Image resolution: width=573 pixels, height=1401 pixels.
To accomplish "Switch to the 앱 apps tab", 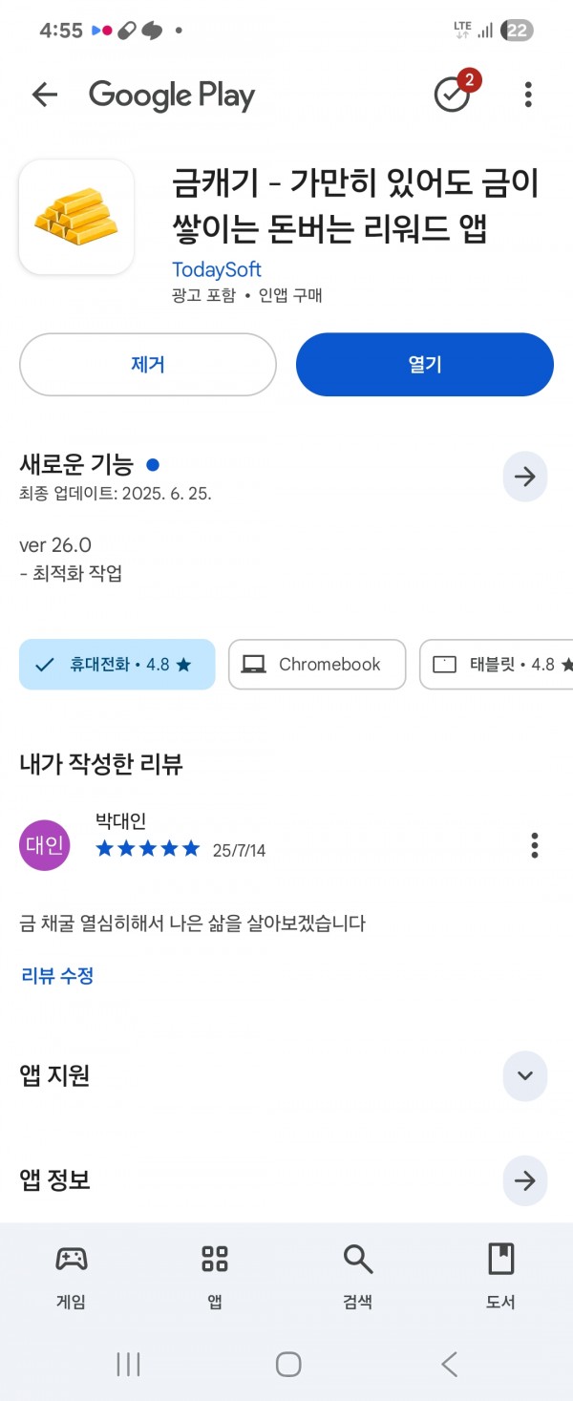I will 215,1276.
